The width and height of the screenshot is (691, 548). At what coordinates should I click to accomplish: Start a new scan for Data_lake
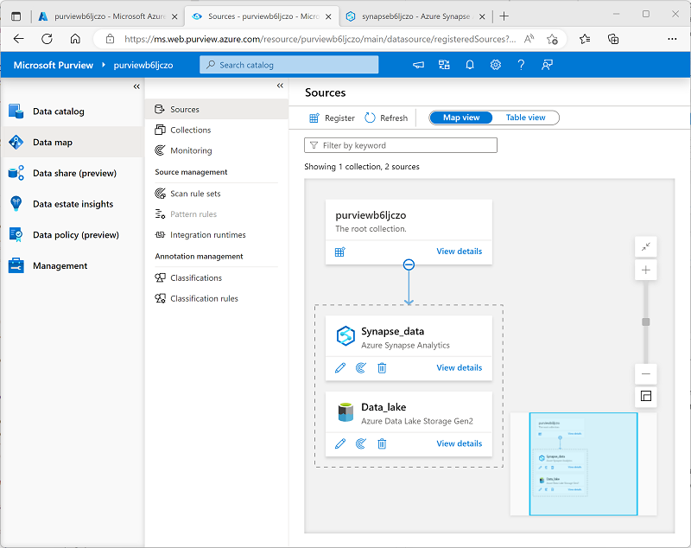(361, 443)
